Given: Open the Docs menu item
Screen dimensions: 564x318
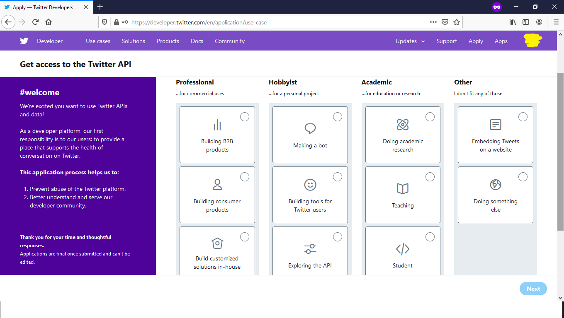Looking at the screenshot, I should pos(197,41).
